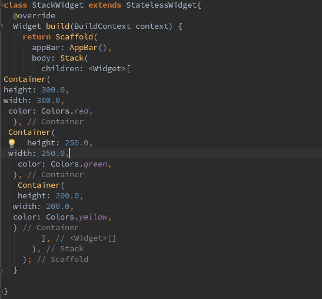
Task: Click the <Widget>[ list type literal
Action: pyautogui.click(x=109, y=69)
